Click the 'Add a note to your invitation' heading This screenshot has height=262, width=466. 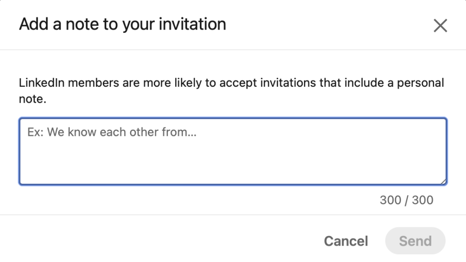pos(122,24)
